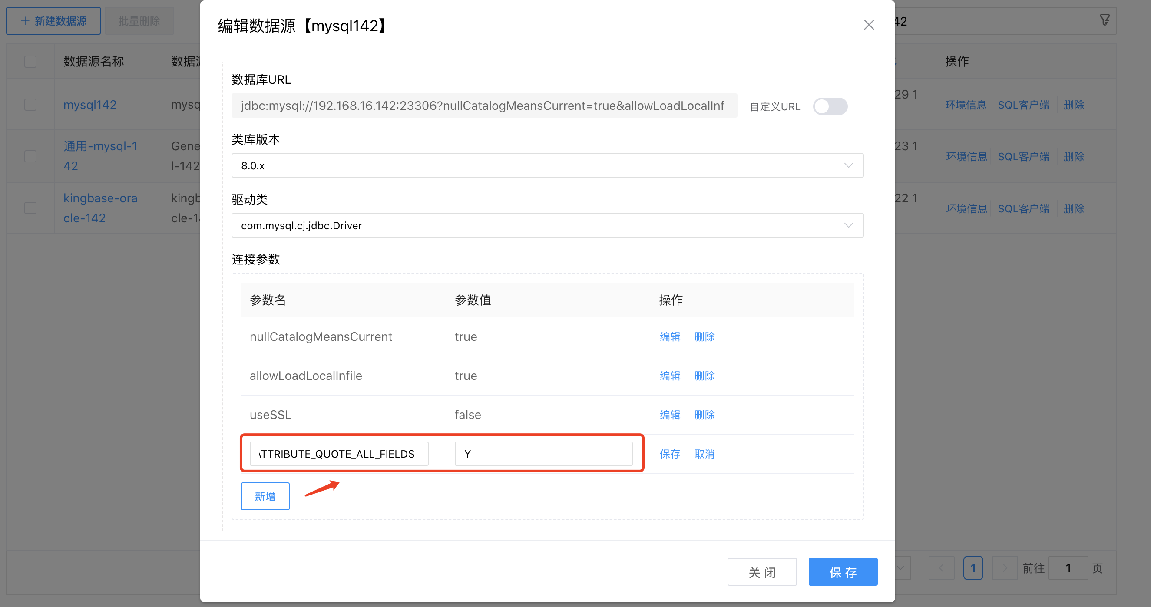
Task: Select page number 1 in pagination
Action: click(x=973, y=567)
